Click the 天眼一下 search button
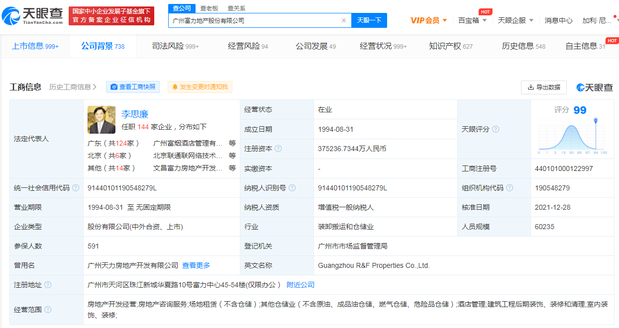The height and width of the screenshot is (328, 619). (x=369, y=20)
